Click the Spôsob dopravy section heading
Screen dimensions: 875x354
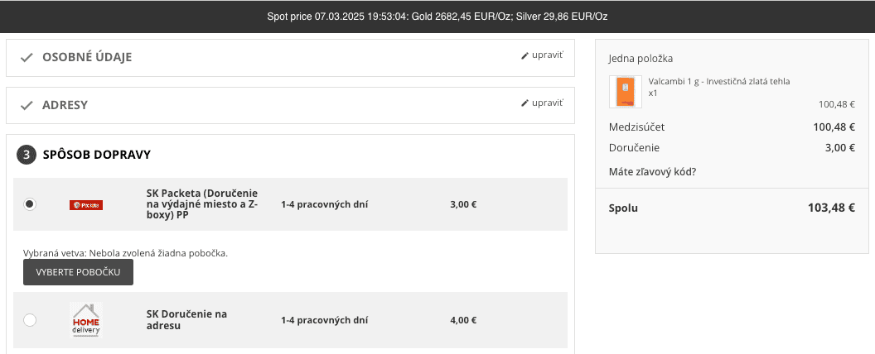[x=97, y=155]
